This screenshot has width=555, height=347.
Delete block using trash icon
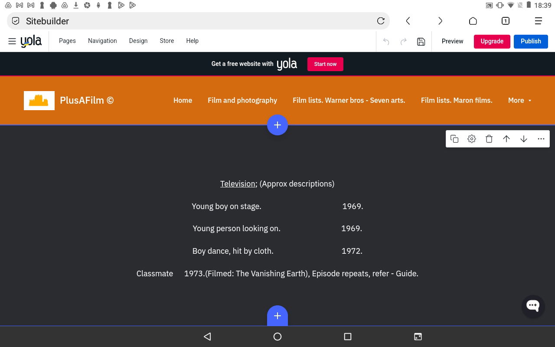click(489, 139)
